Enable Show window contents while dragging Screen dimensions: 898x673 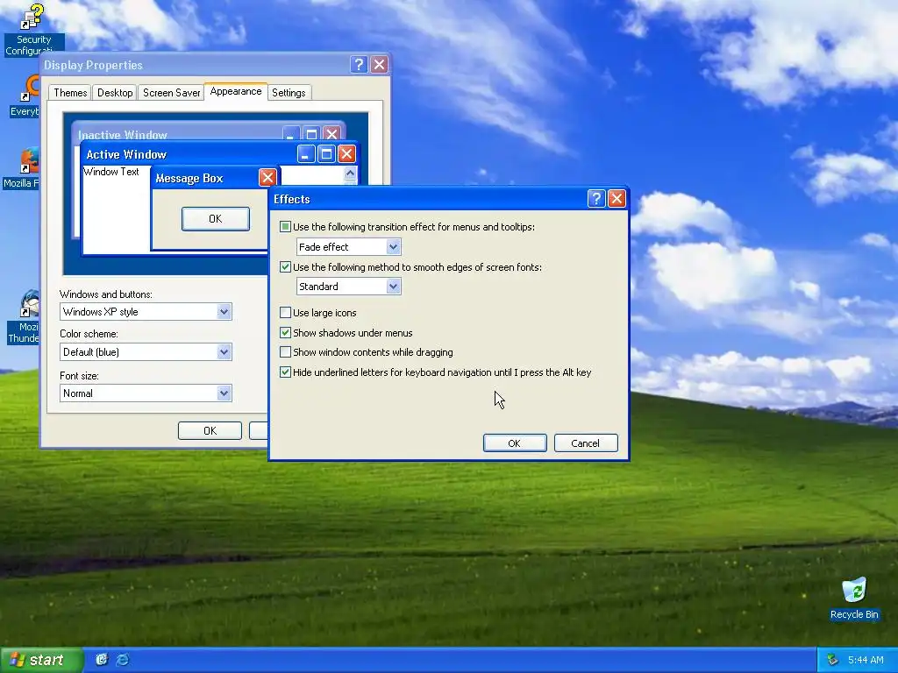coord(285,352)
